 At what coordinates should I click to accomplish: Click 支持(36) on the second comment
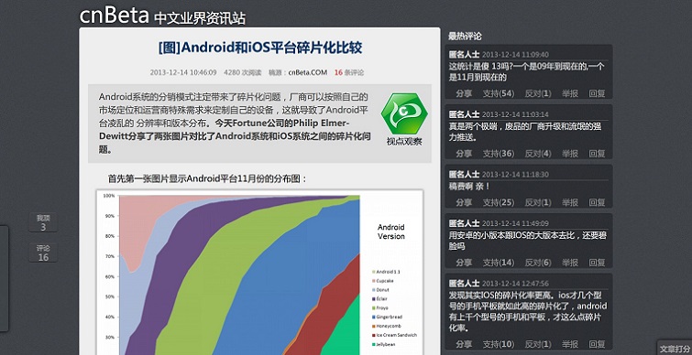(499, 154)
